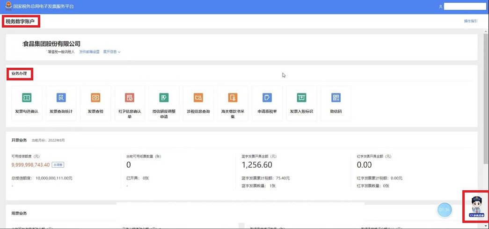
Task: Expand 展开信息 company details
Action: point(112,52)
